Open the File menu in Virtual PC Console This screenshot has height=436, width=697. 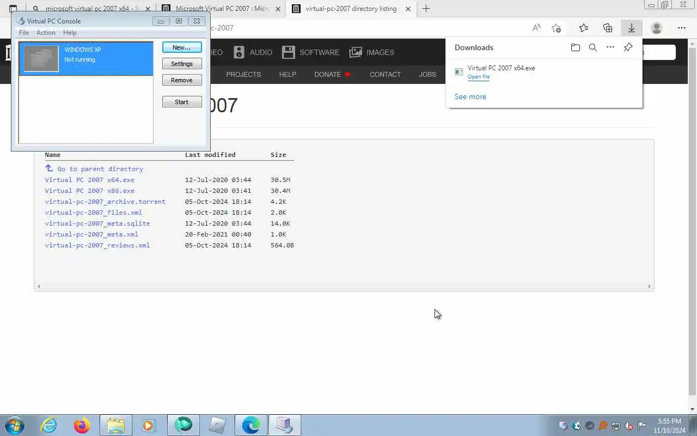[24, 33]
